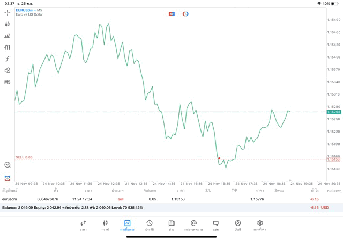Open the Settings tab gear icon
Image resolution: width=343 pixels, height=240 pixels.
(x=260, y=225)
